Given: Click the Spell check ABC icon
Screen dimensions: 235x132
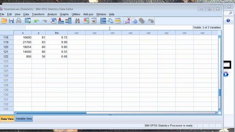Looking at the screenshot, I should (151, 21).
